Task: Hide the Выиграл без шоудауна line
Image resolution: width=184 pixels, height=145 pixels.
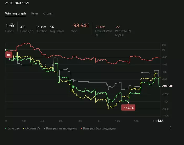Action: (x=99, y=128)
